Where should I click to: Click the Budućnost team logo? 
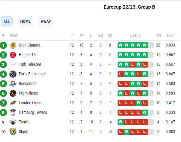[x=13, y=84]
